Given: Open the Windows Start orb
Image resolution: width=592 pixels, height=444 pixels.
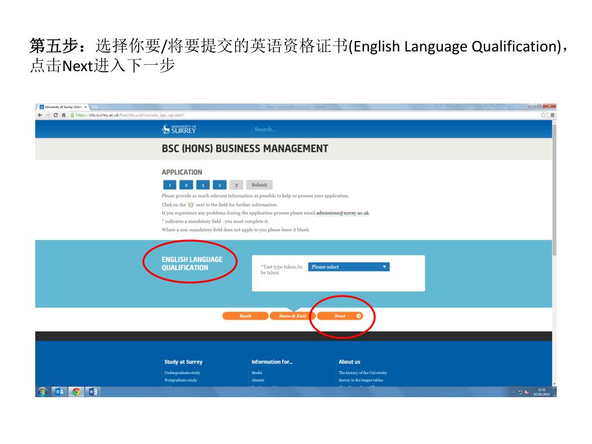Looking at the screenshot, I should (x=43, y=392).
